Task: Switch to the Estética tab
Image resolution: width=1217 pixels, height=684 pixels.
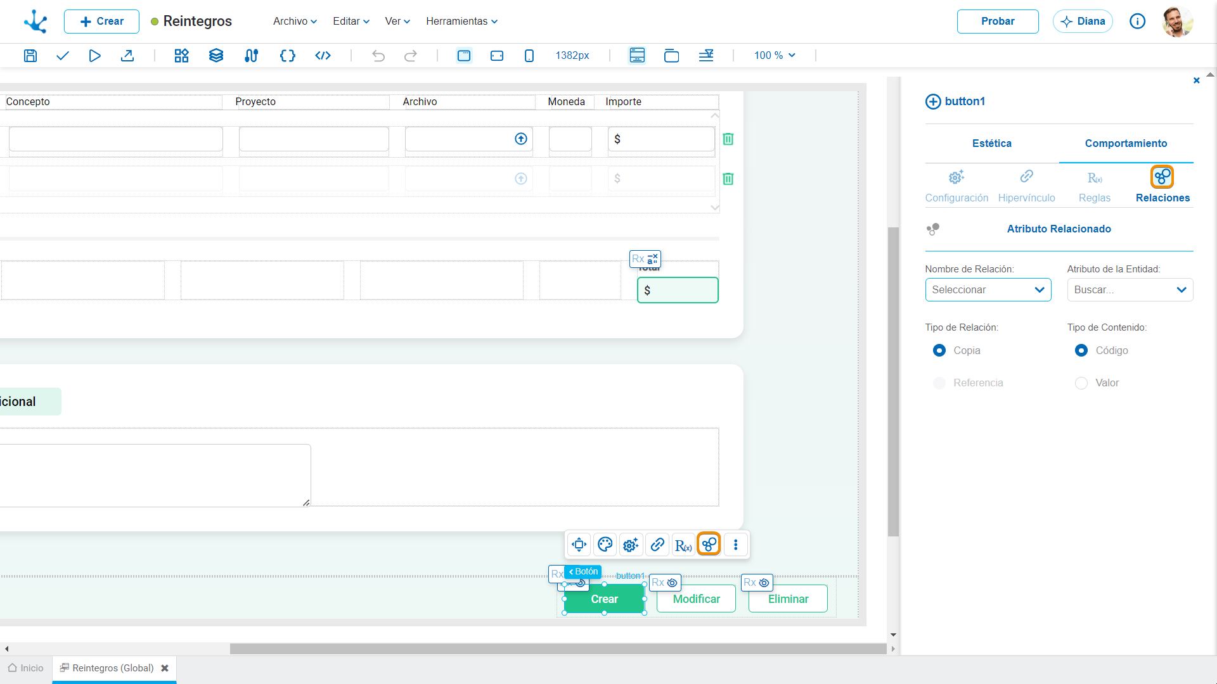Action: coord(992,144)
